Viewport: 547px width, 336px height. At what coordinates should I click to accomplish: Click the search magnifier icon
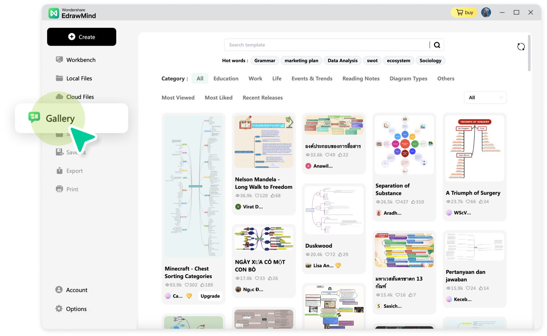(x=437, y=45)
